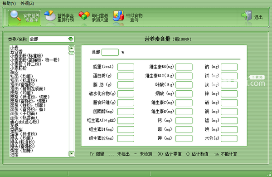Select 面条(富强粉，煮) in the list
This screenshot has height=177, width=272.
click(x=28, y=109)
